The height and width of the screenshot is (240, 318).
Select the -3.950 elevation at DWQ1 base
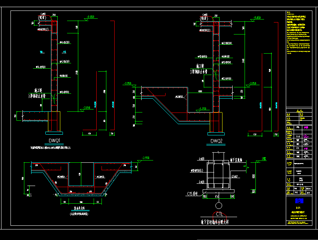[x=87, y=108]
